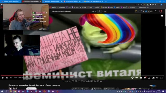Open the player settings gear
This screenshot has width=166, height=93.
pyautogui.click(x=145, y=78)
